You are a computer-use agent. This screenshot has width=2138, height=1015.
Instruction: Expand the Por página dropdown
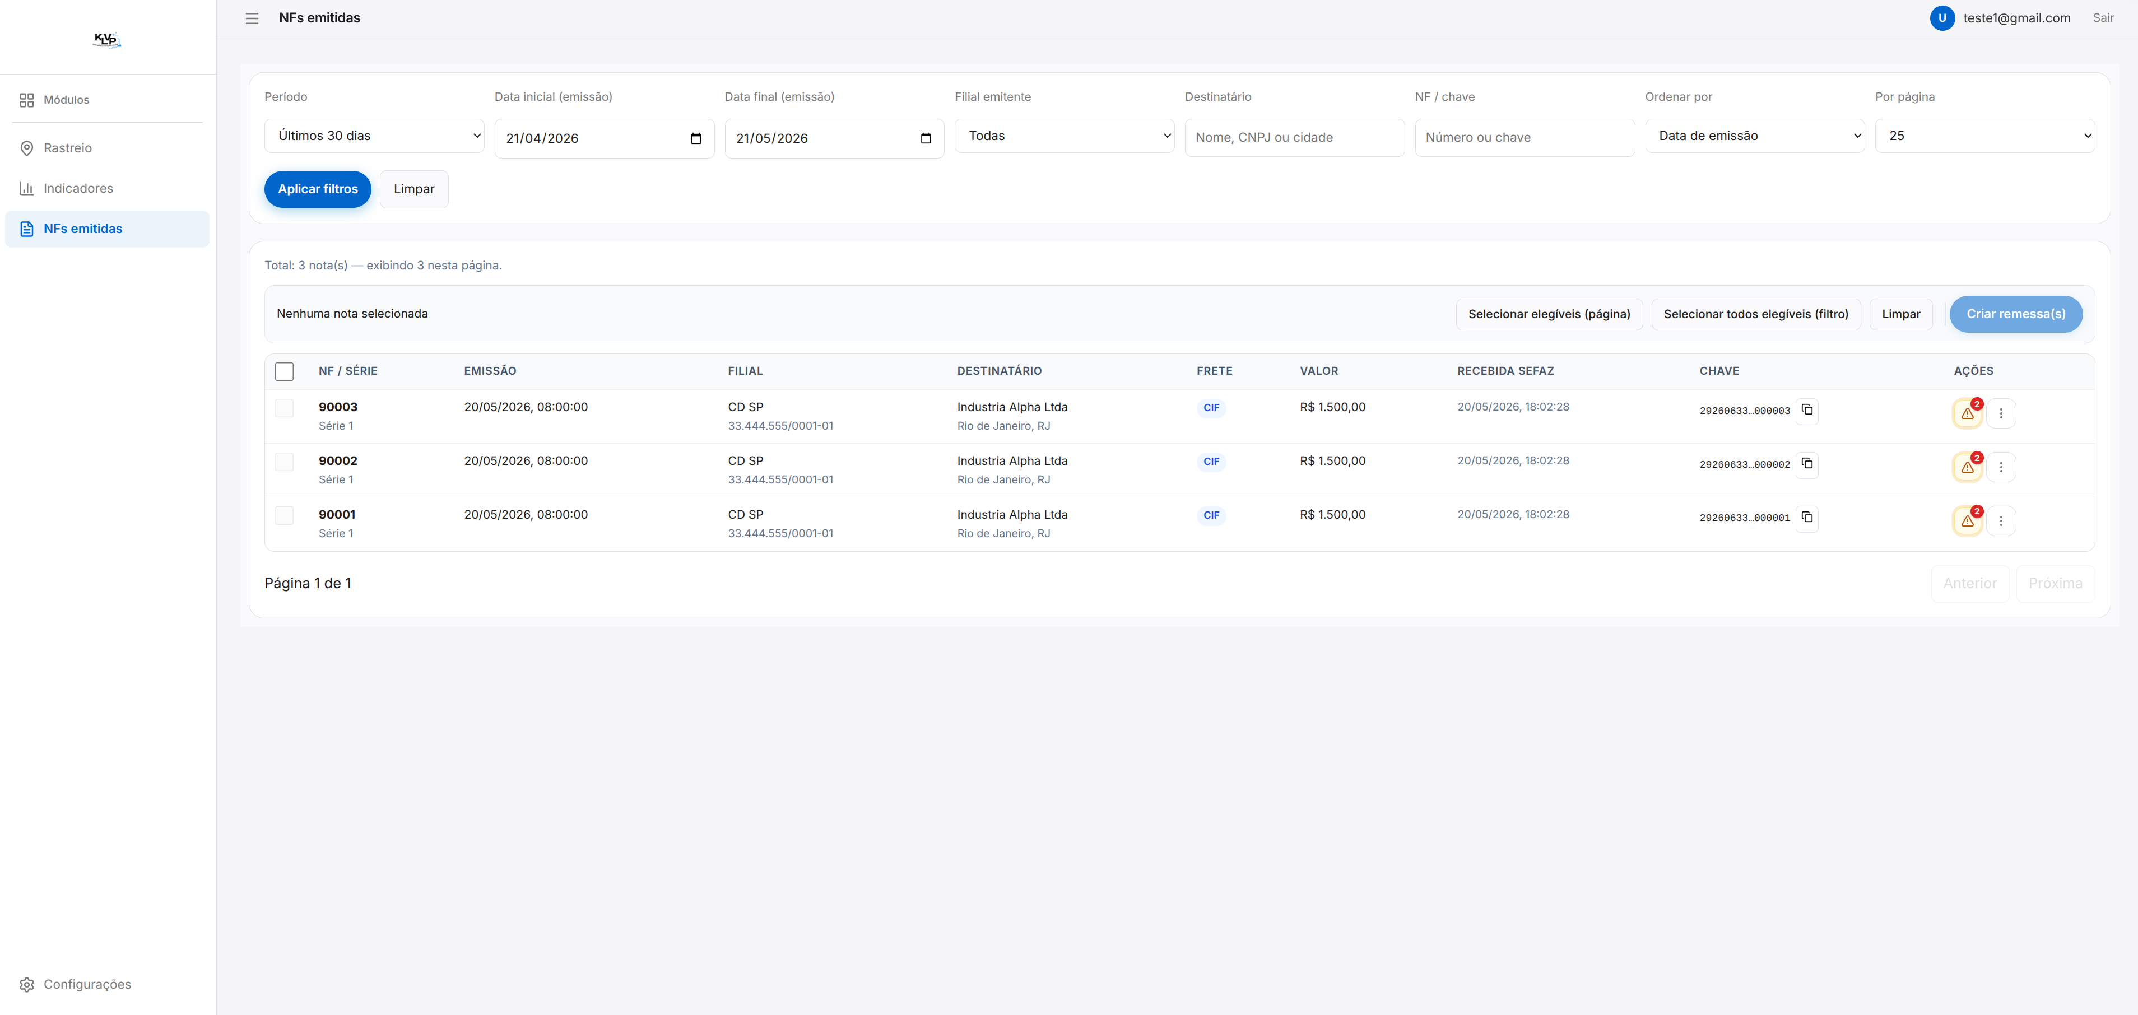[x=1984, y=136]
